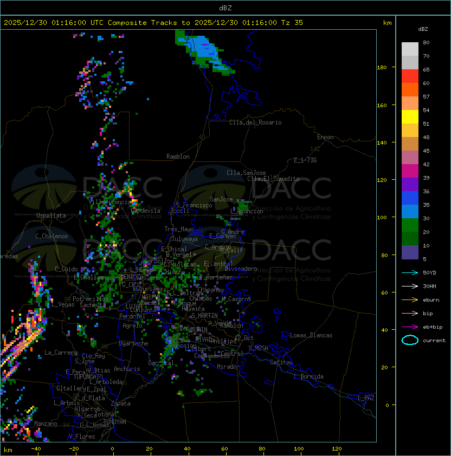Click the TUNUYAN map label
451x456 pixels.
tap(115, 422)
